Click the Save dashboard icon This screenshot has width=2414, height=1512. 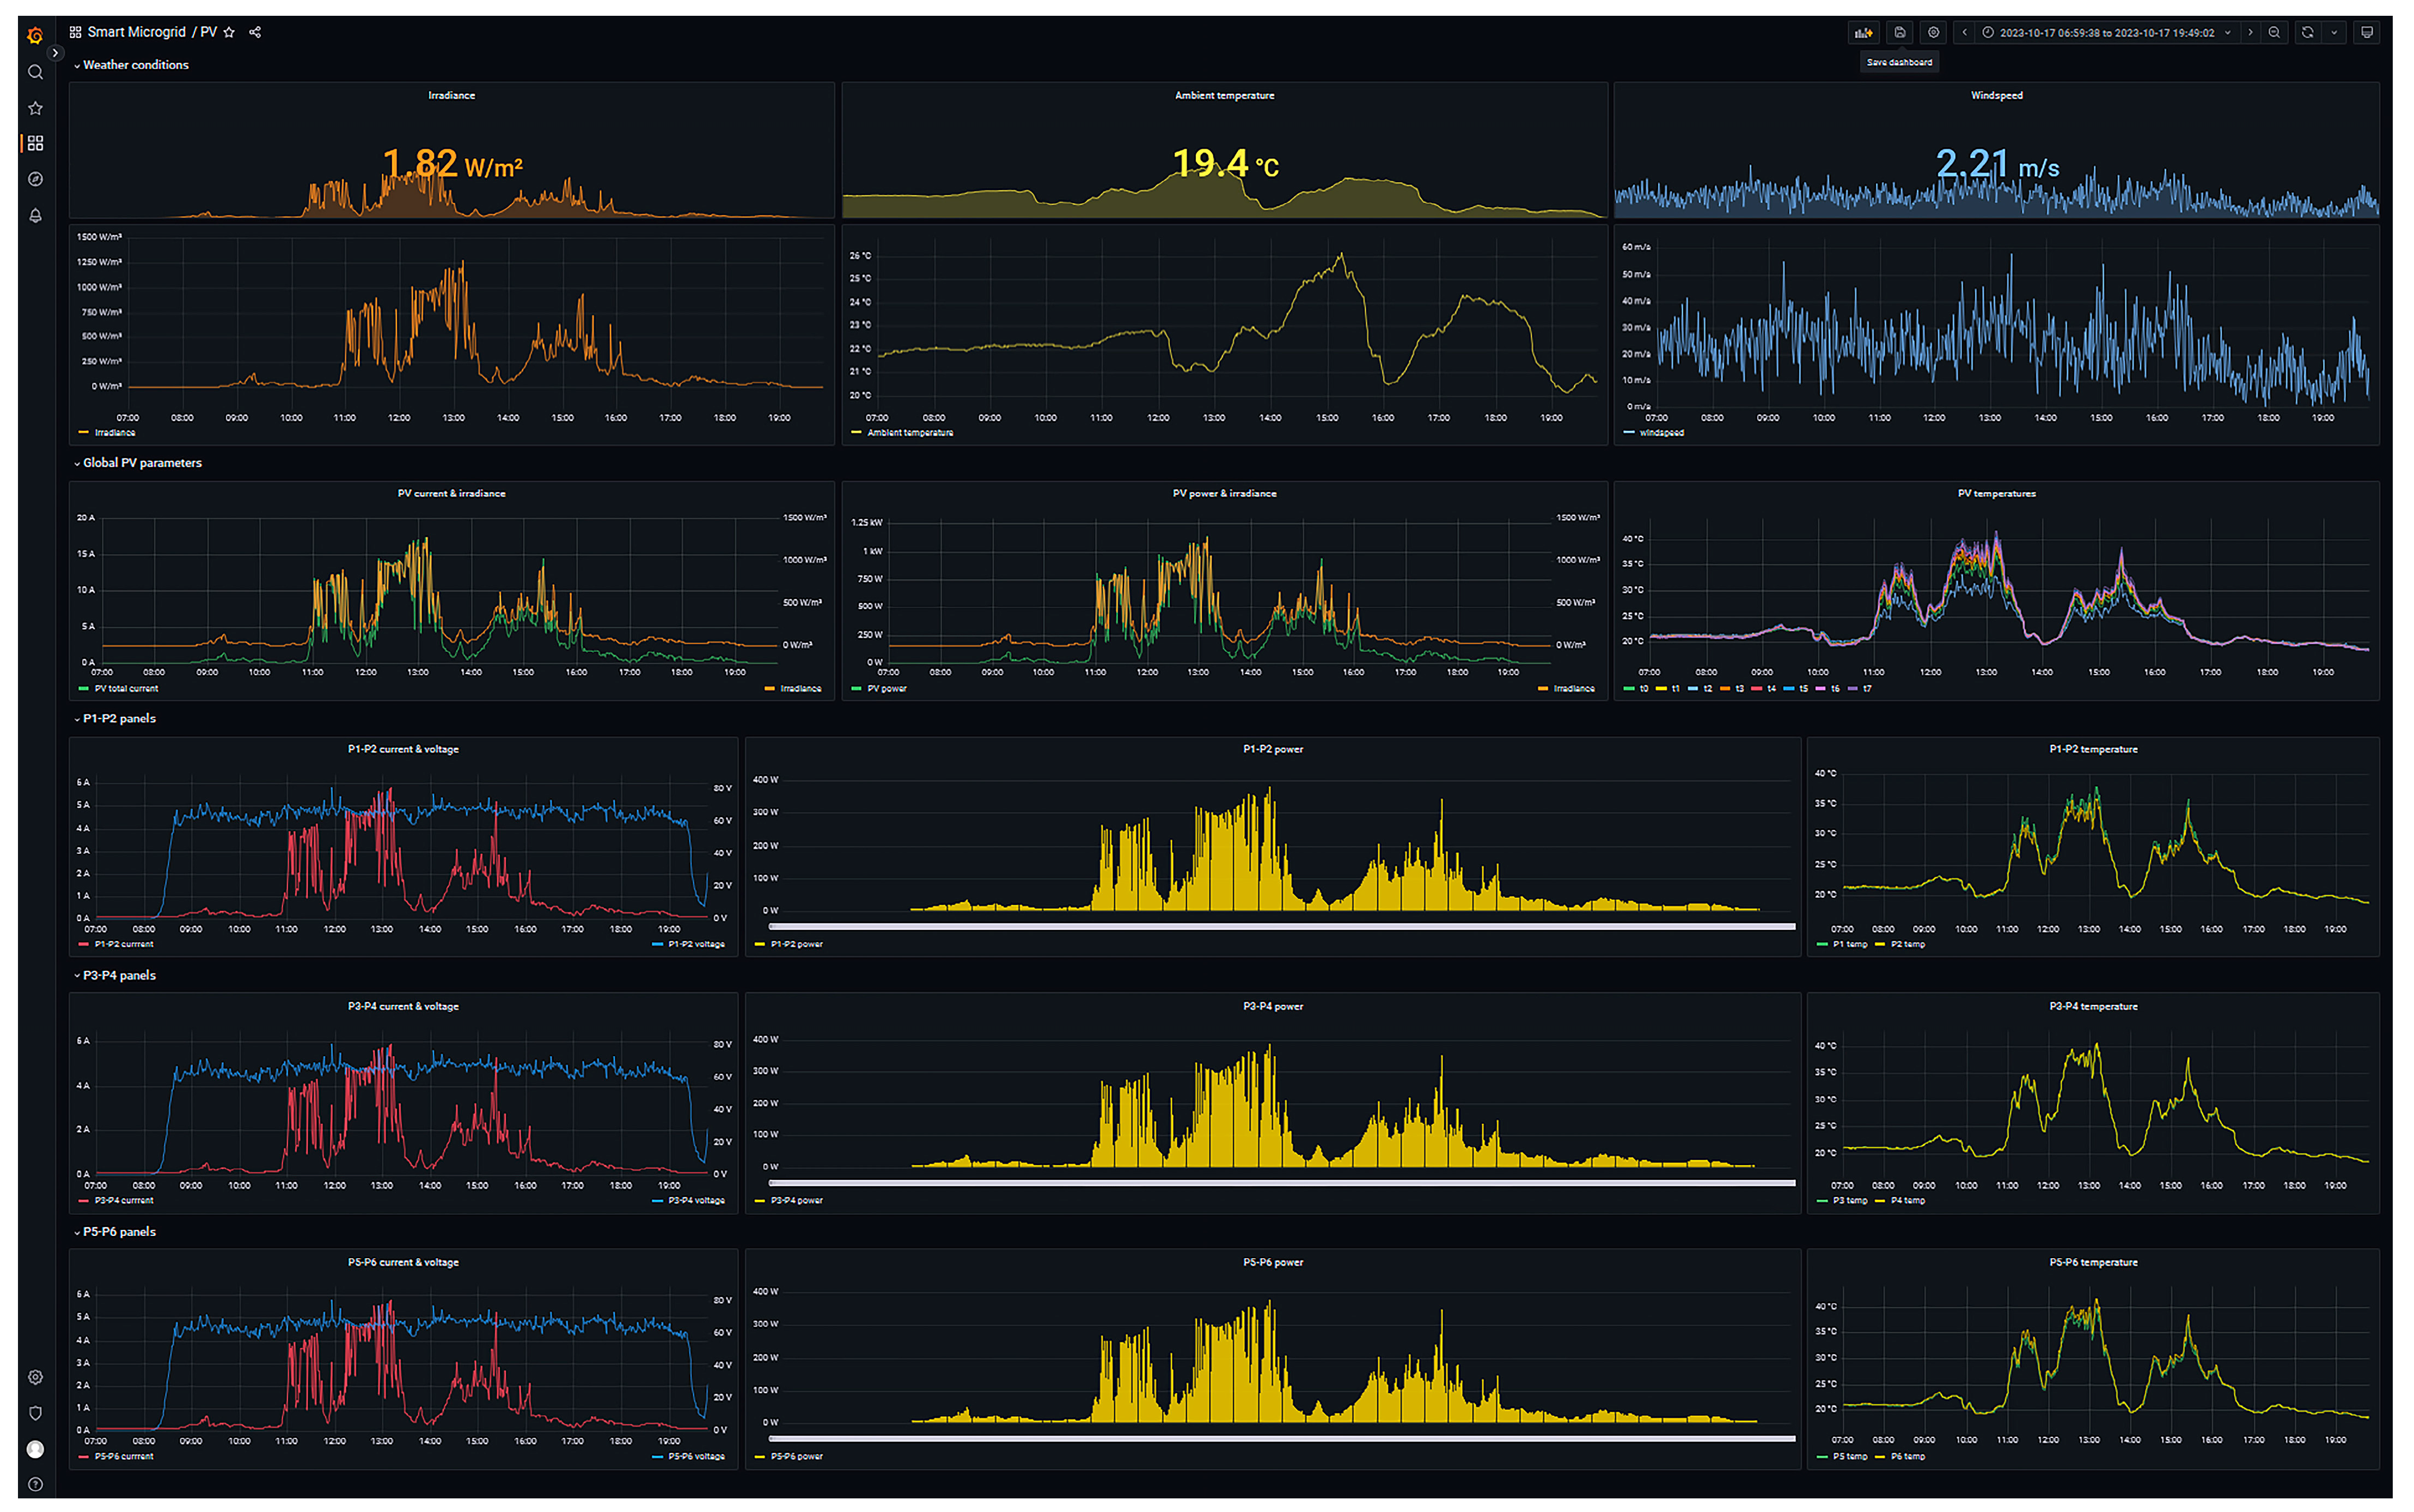click(x=1899, y=33)
